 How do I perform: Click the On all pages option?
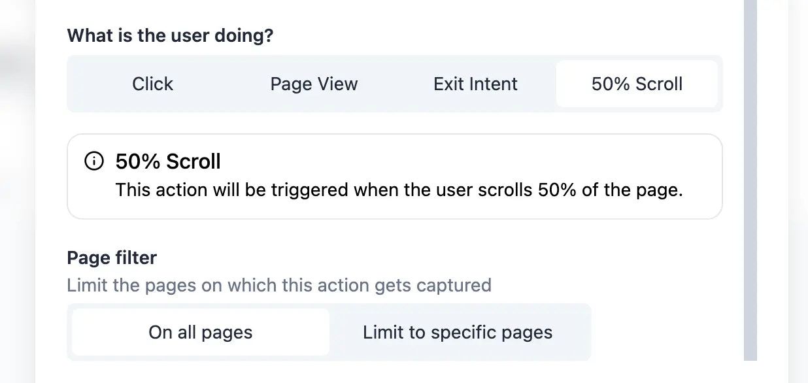200,332
